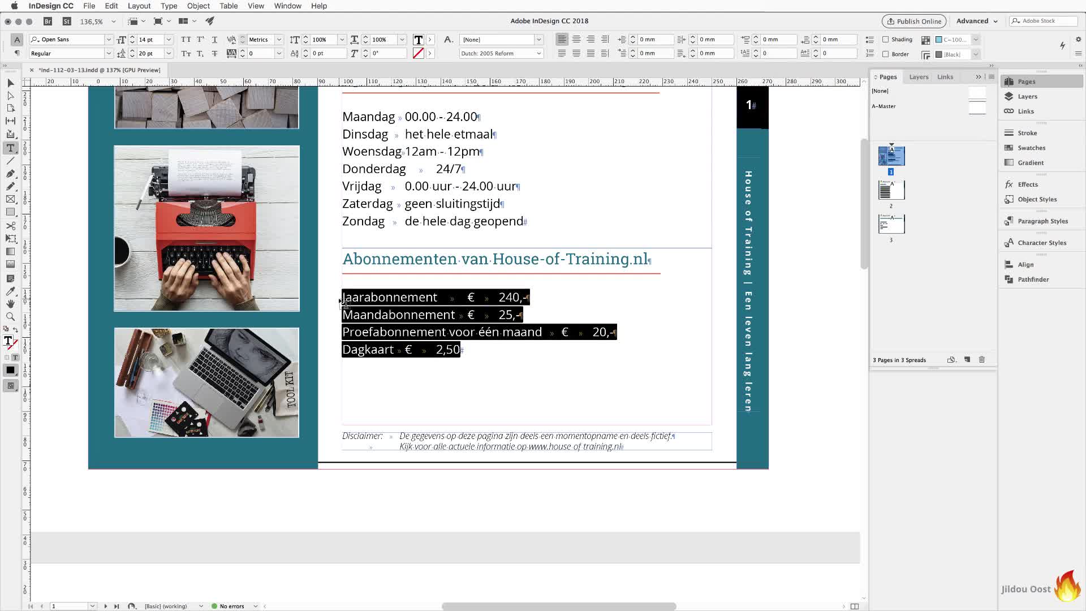
Task: Select the Direct Selection tool
Action: tap(10, 96)
